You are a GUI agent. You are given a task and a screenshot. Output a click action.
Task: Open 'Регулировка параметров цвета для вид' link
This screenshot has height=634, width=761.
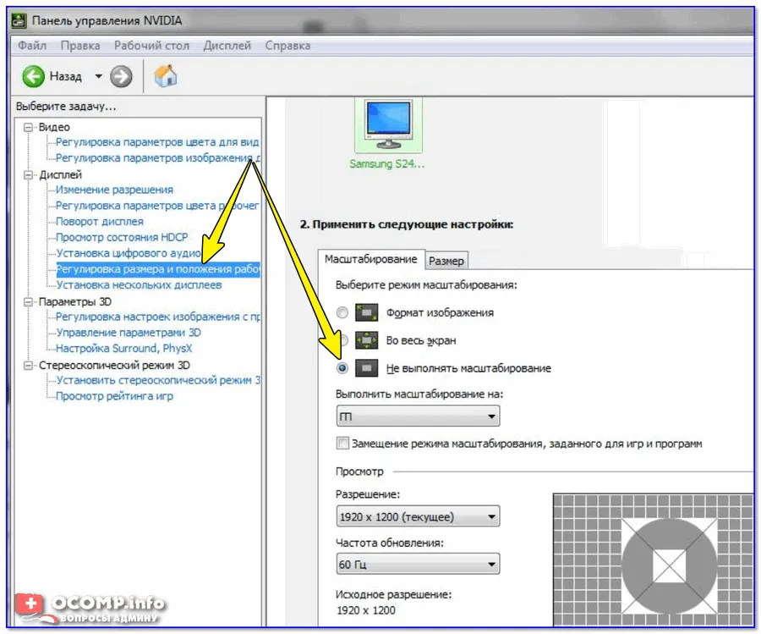tap(157, 142)
